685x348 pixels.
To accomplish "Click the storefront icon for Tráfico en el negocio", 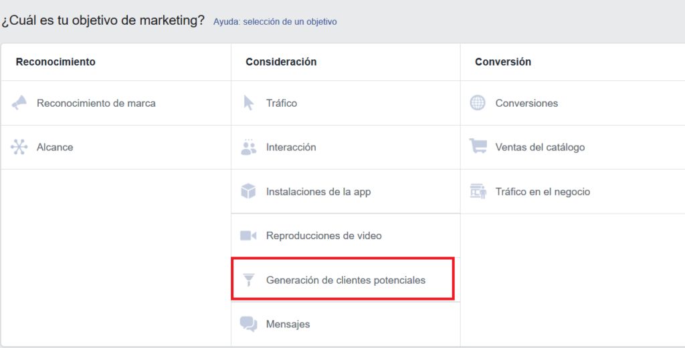I will tap(478, 192).
